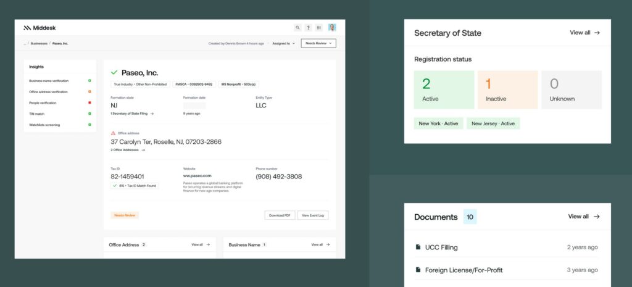Click red status square for People verification
The height and width of the screenshot is (287, 632).
click(x=89, y=102)
